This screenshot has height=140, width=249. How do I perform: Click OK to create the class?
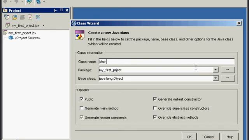click(189, 136)
